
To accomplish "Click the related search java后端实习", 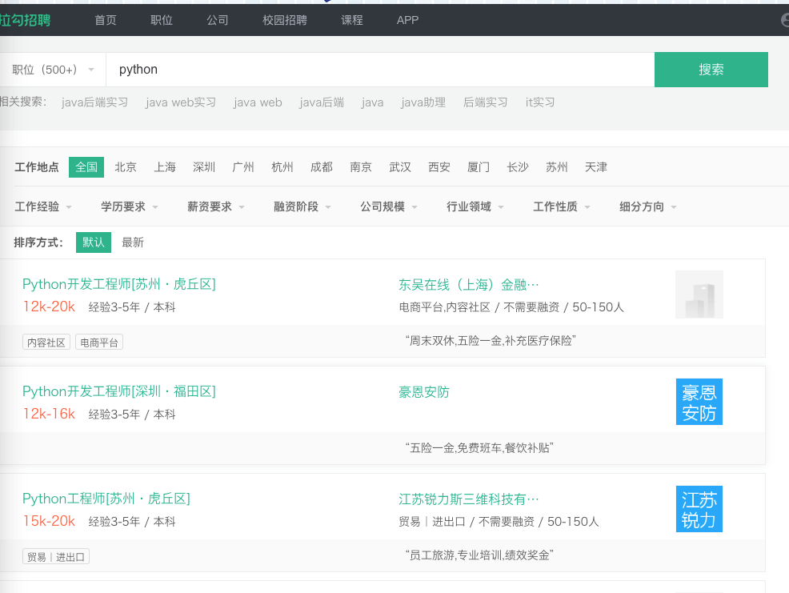I will (x=94, y=102).
